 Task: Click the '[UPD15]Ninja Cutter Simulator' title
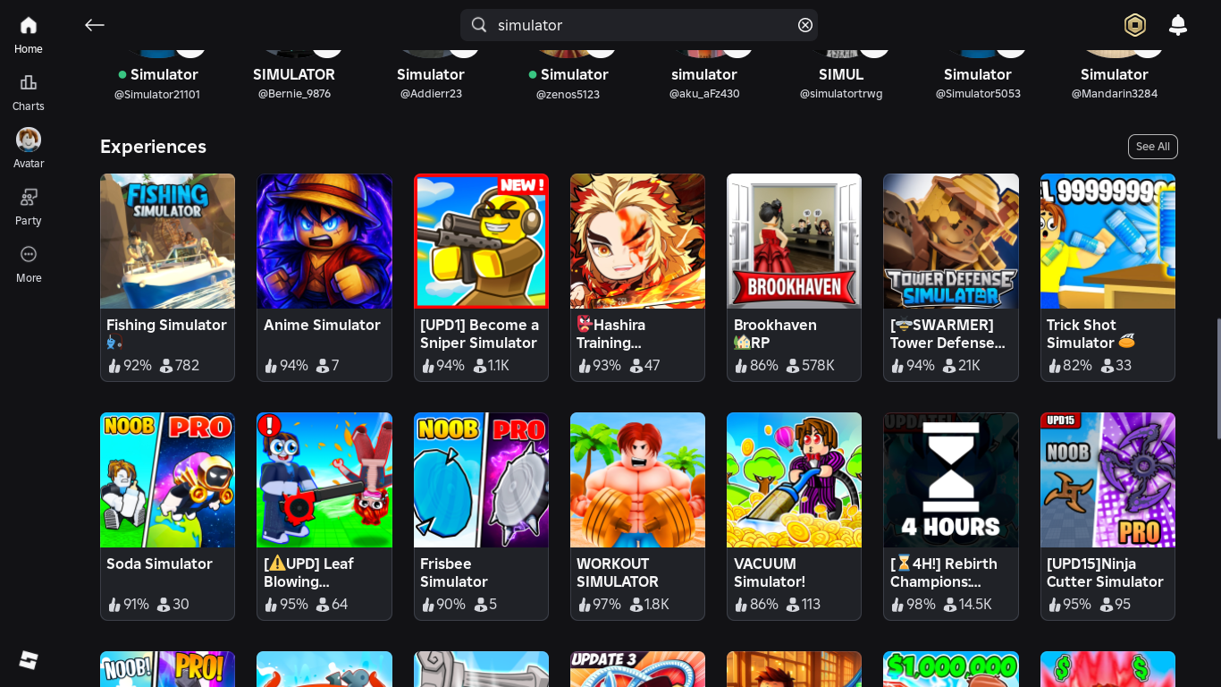1105,573
